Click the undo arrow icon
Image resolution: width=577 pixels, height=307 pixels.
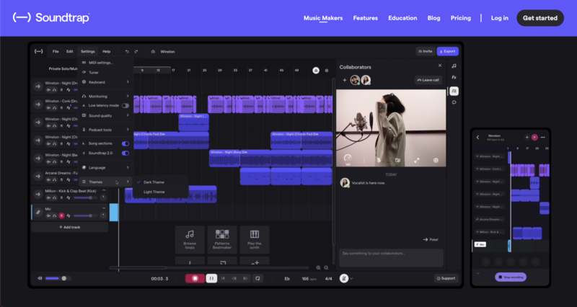(x=127, y=51)
